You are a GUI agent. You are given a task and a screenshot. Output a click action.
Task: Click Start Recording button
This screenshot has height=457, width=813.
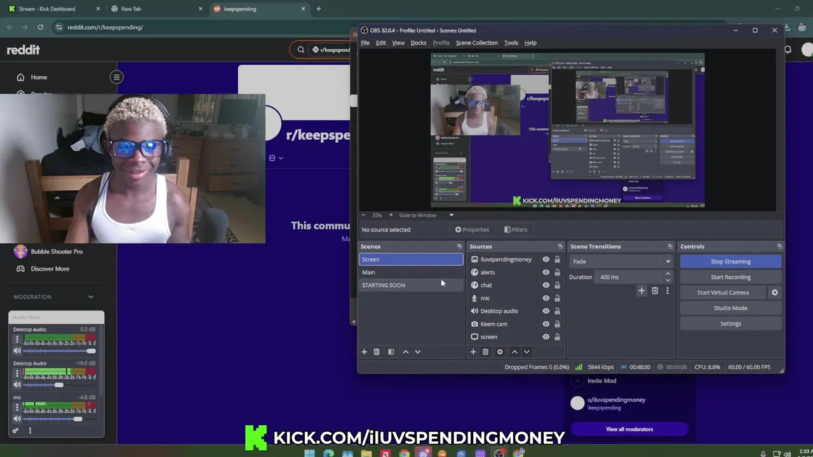pos(730,277)
